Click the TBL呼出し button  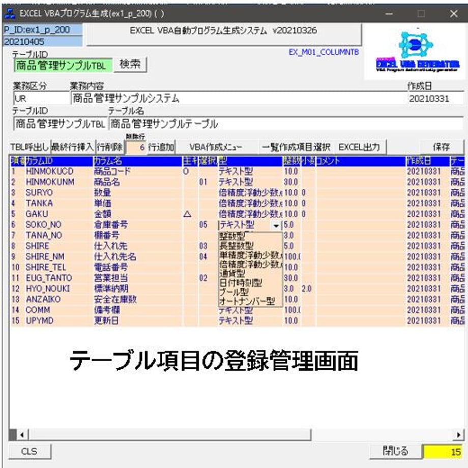tap(30, 147)
